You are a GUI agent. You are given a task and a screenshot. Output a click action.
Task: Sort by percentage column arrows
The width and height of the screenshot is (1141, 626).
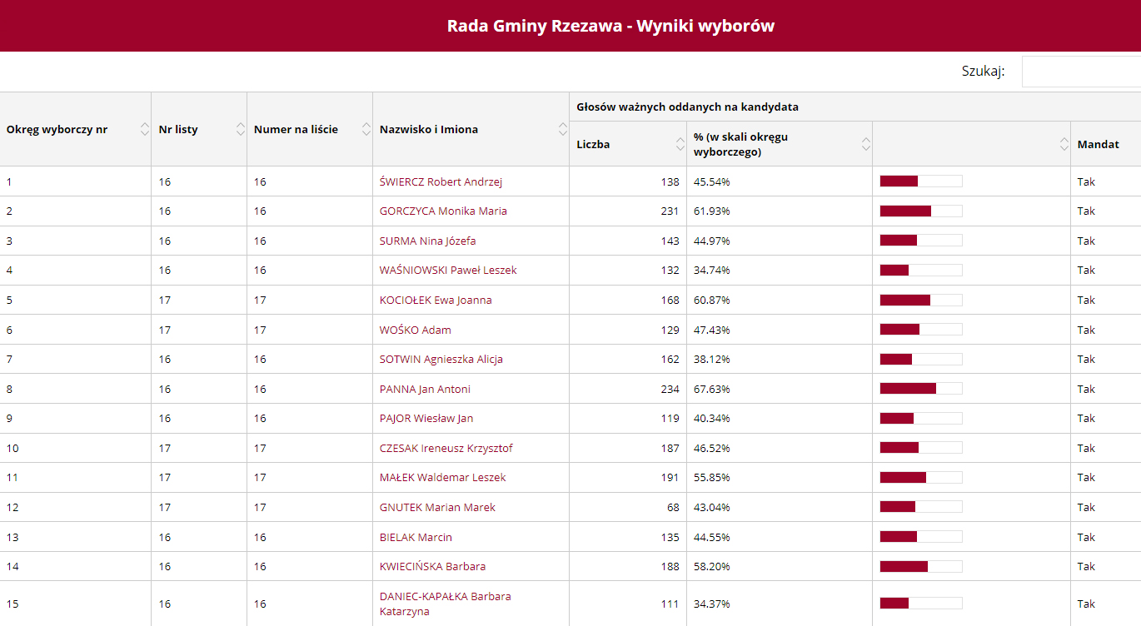(x=865, y=144)
